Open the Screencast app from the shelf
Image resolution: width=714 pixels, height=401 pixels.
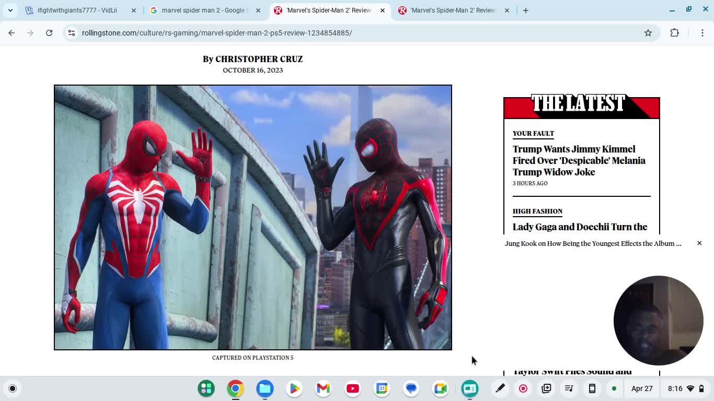(x=469, y=388)
